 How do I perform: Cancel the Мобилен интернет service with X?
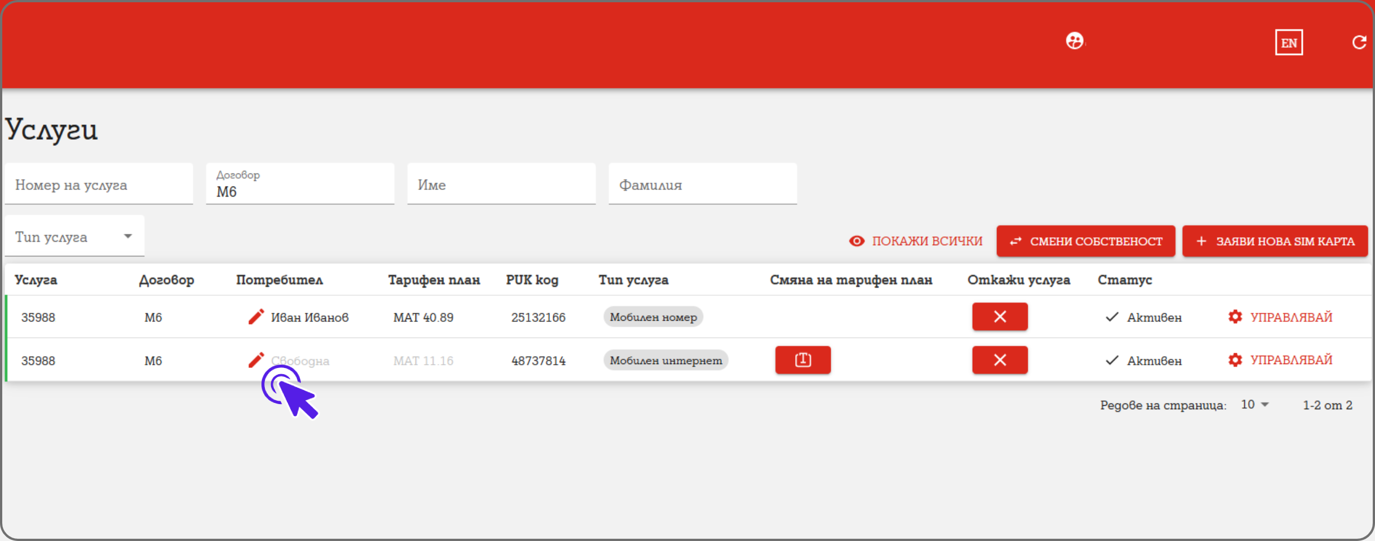(x=999, y=360)
